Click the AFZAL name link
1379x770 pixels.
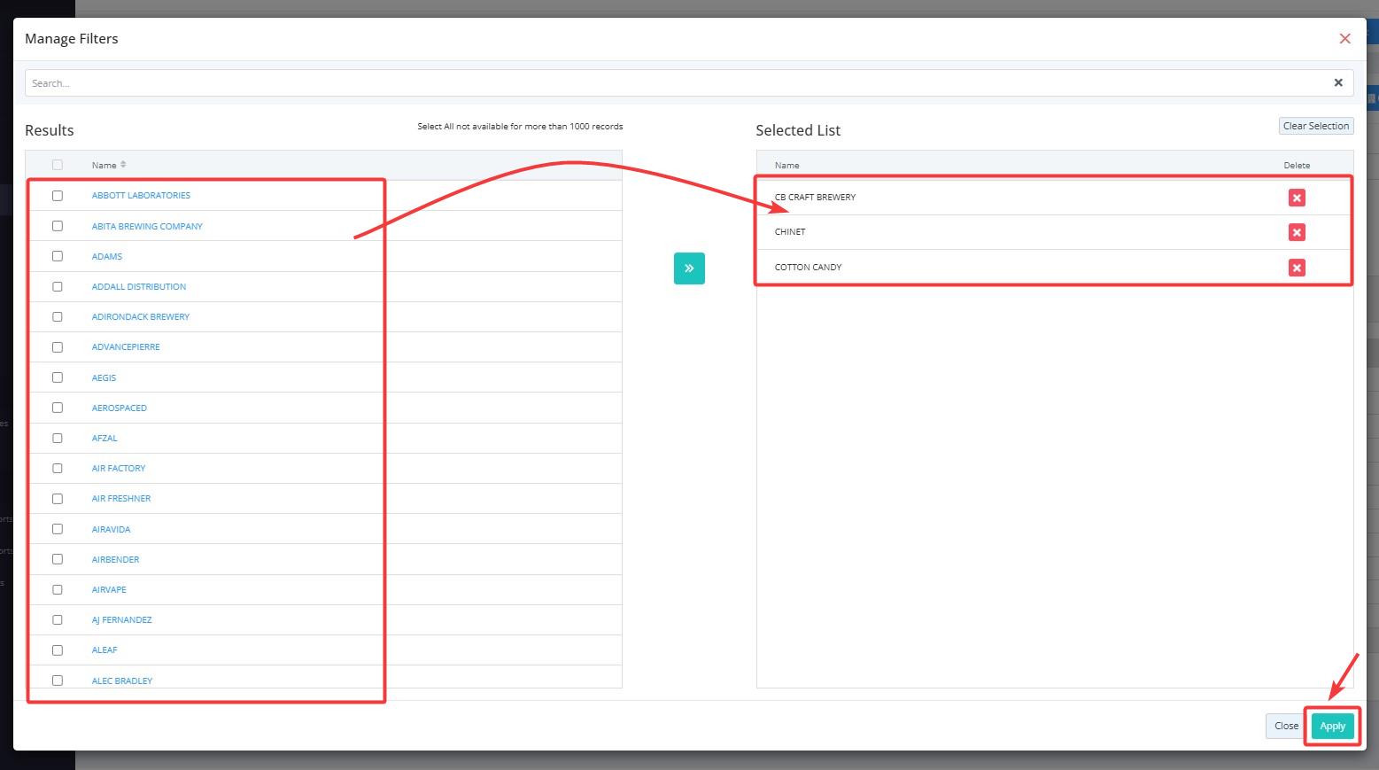click(x=105, y=438)
